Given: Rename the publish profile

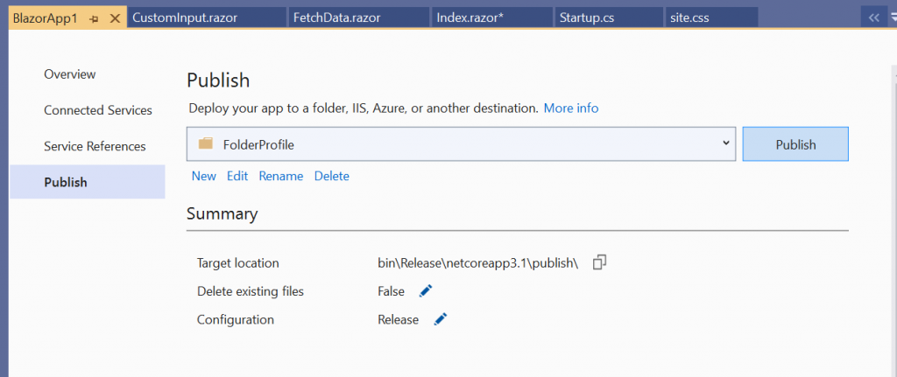Looking at the screenshot, I should pyautogui.click(x=280, y=176).
